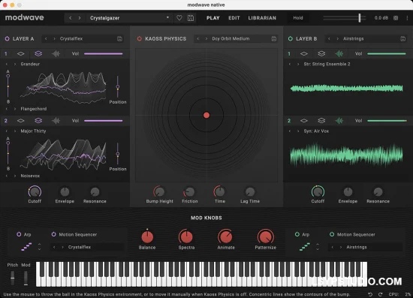Toggle the Layer B power button
This screenshot has height=298, width=413.
pyautogui.click(x=291, y=39)
